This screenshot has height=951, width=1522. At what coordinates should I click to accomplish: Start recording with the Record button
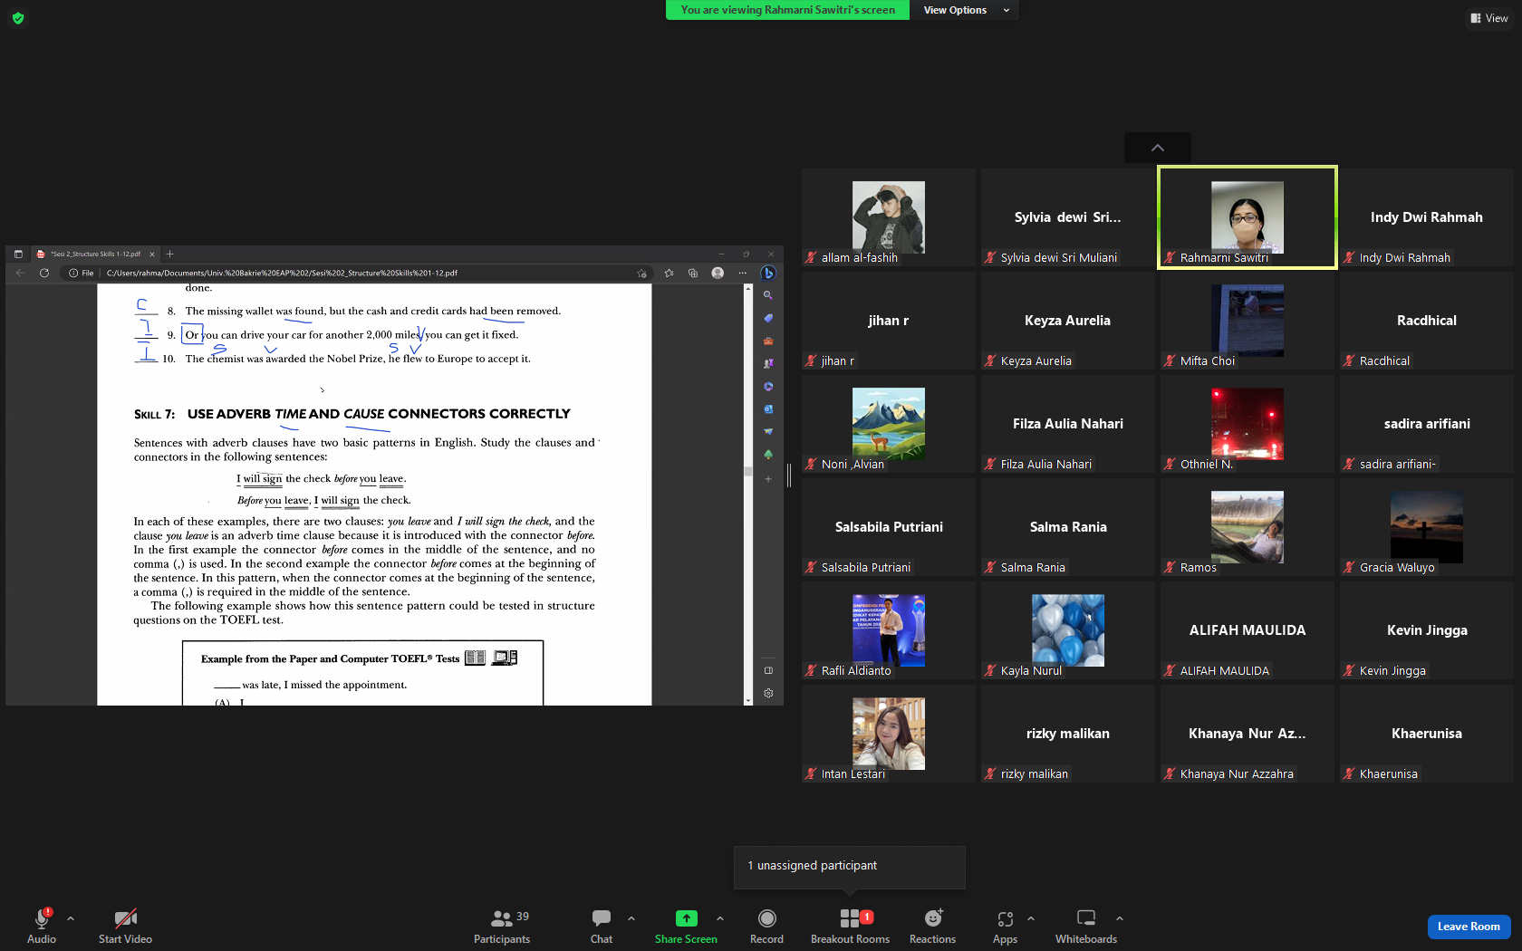[766, 926]
